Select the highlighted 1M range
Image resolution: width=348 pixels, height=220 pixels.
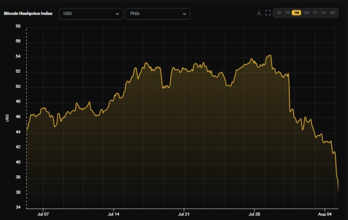pyautogui.click(x=296, y=13)
